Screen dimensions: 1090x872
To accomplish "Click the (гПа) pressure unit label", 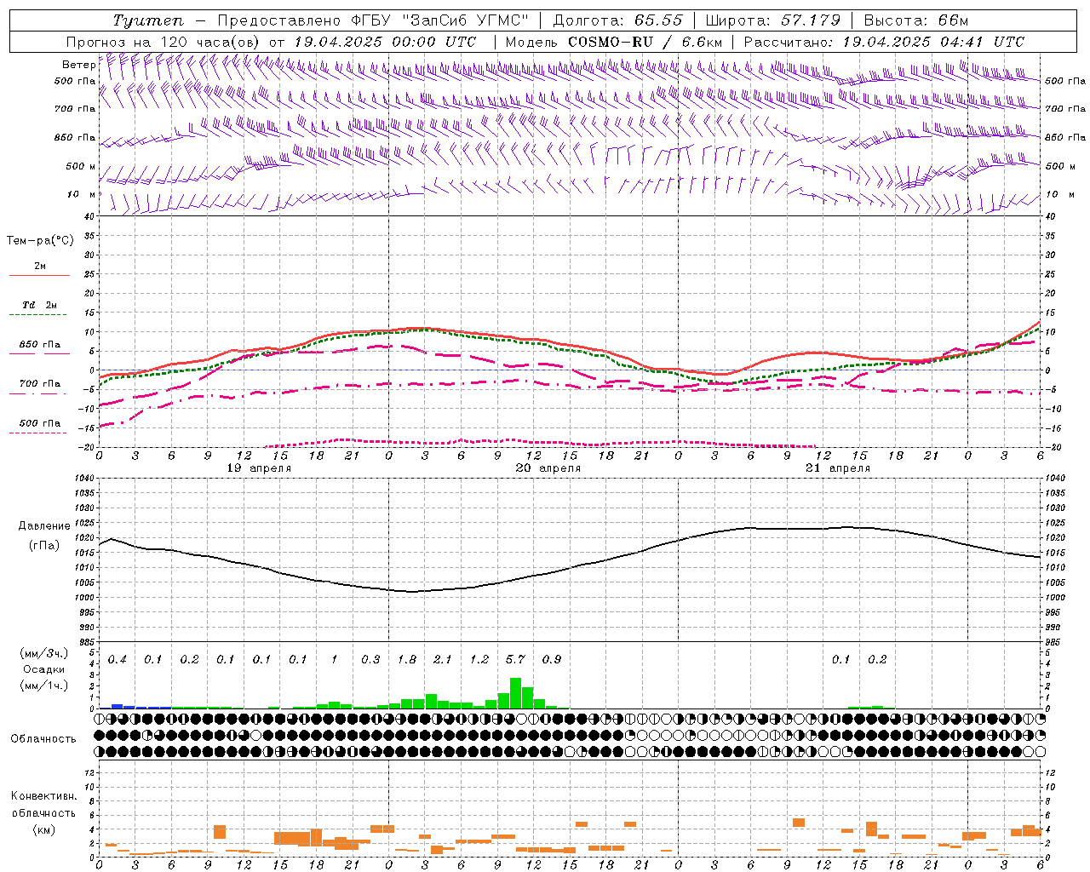I will (x=44, y=546).
